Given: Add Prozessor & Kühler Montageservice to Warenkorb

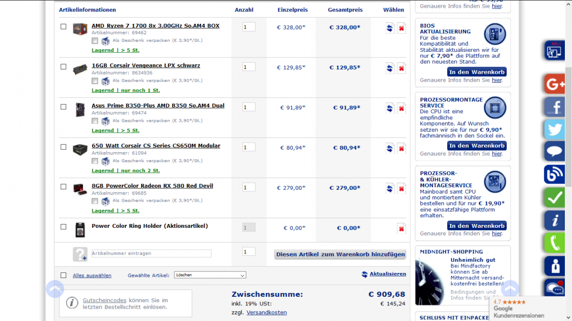Looking at the screenshot, I should (x=477, y=226).
